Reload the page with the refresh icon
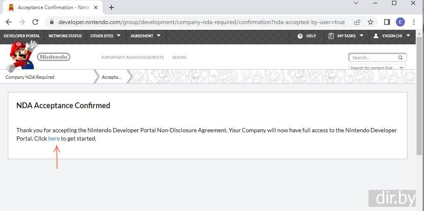 click(x=35, y=22)
